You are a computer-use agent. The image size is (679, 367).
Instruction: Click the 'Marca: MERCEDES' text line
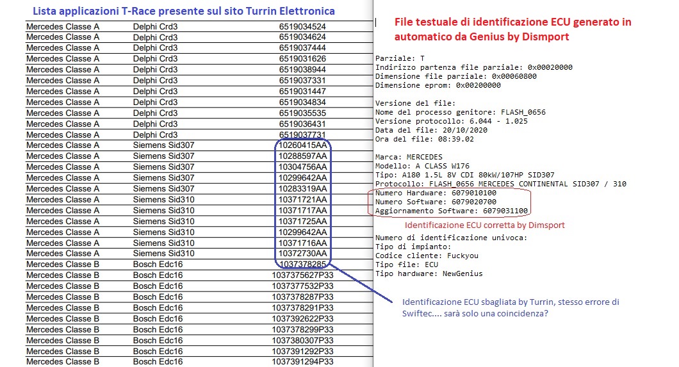(x=409, y=157)
